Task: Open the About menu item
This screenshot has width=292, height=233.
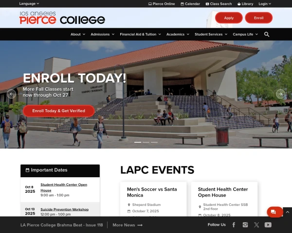Action: pos(75,34)
